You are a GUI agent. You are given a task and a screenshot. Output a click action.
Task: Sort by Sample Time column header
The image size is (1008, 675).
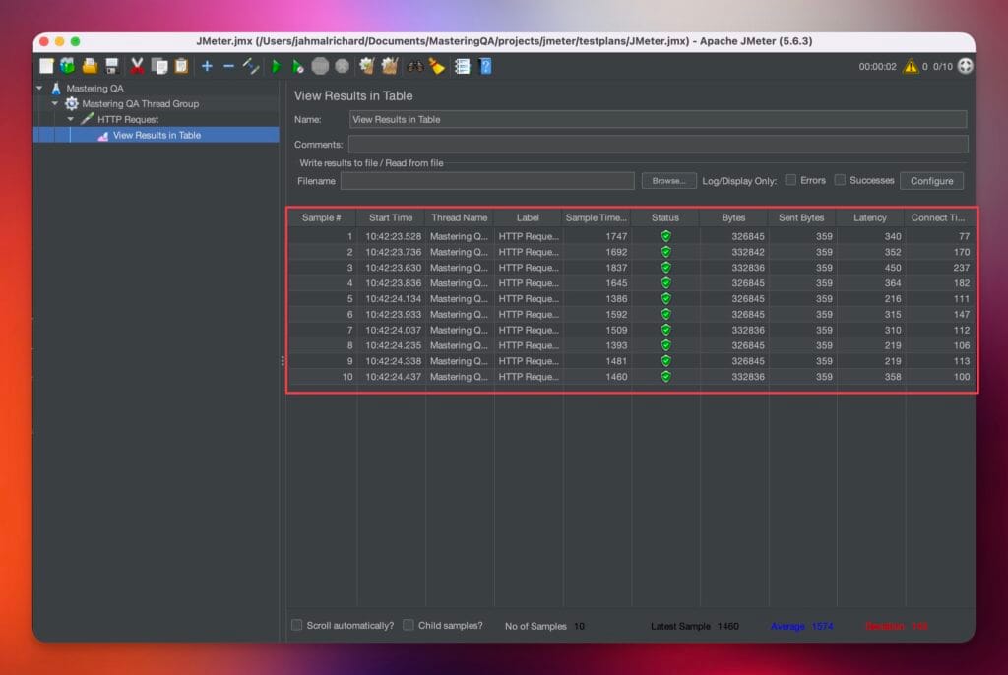(596, 217)
